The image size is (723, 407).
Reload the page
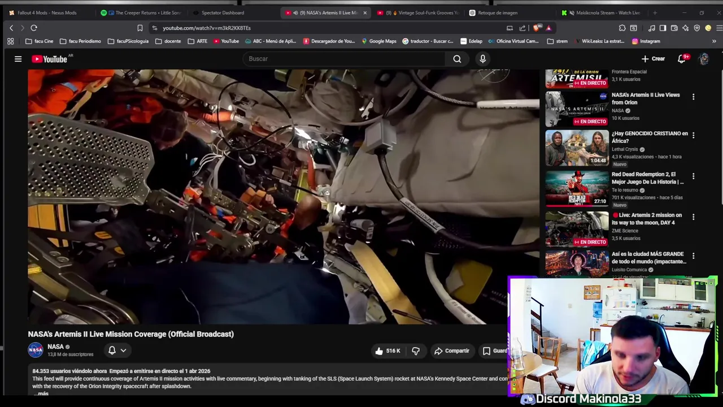(34, 28)
